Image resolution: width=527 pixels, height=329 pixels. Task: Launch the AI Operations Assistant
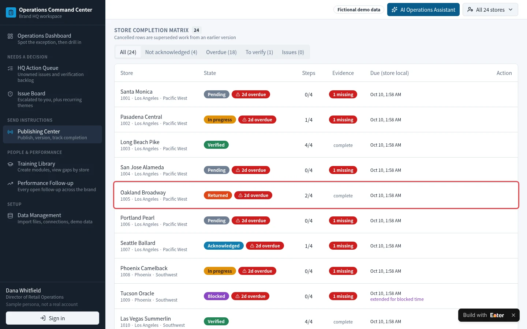pos(423,10)
